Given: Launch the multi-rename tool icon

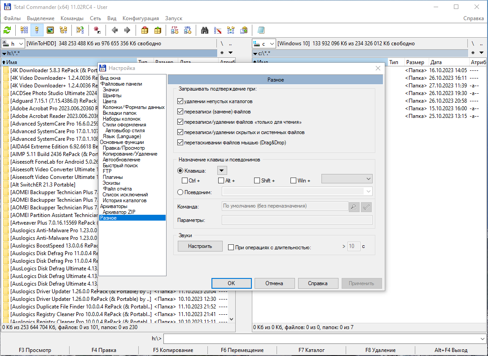Looking at the screenshot, I should coord(218,30).
